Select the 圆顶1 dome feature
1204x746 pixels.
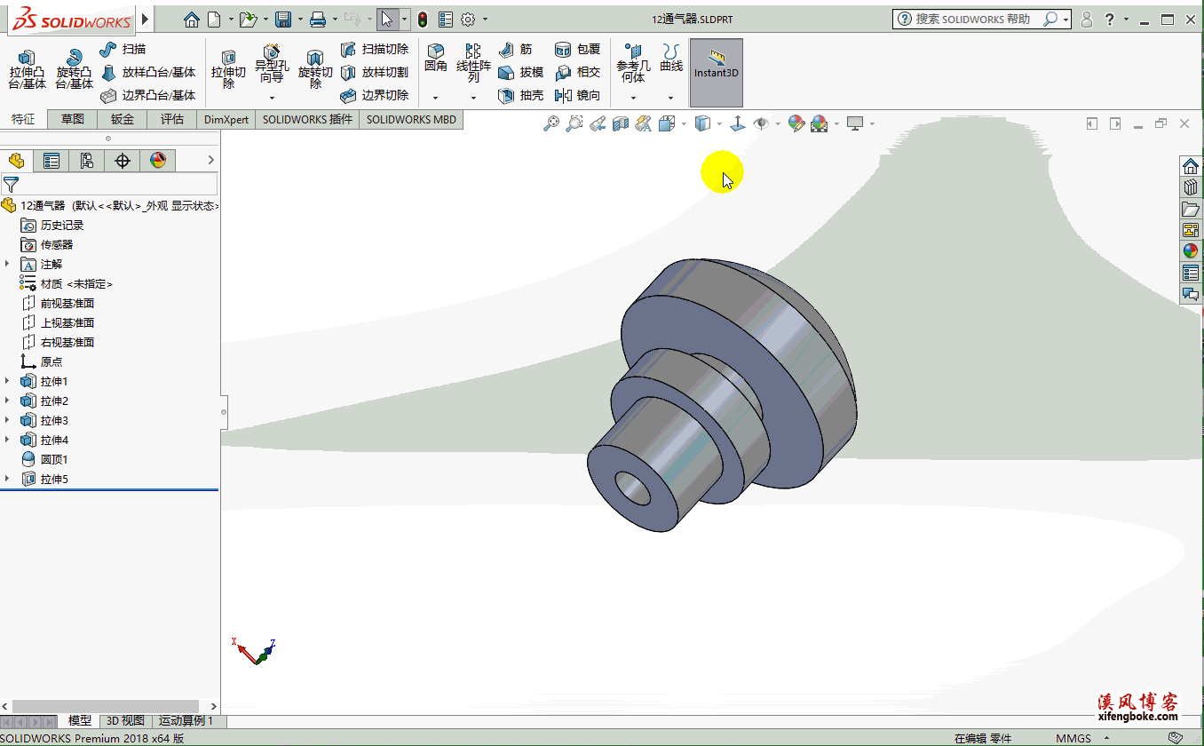coord(53,460)
